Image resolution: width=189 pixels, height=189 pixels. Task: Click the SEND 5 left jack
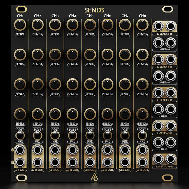(158, 93)
